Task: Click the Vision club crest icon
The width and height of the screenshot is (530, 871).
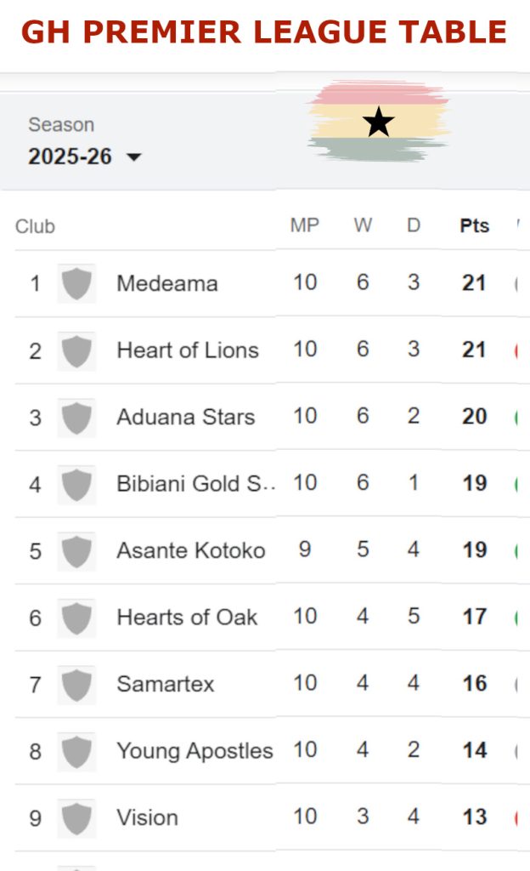Action: tap(76, 817)
